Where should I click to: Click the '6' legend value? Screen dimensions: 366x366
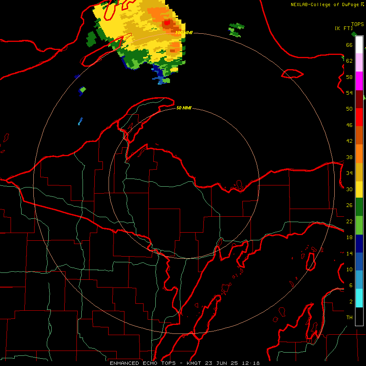coord(351,285)
